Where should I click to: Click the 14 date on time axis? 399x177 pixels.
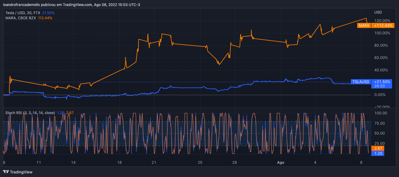click(x=73, y=163)
